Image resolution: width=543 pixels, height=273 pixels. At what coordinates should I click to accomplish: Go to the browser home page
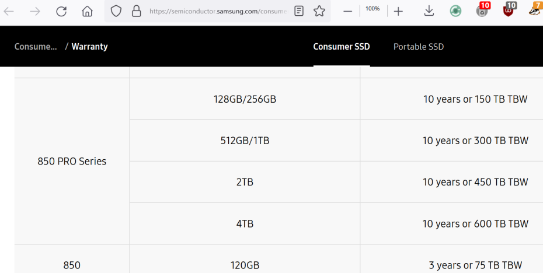pyautogui.click(x=87, y=11)
